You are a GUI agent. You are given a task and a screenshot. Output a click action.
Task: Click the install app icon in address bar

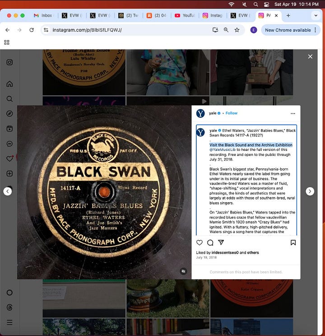[x=215, y=30]
